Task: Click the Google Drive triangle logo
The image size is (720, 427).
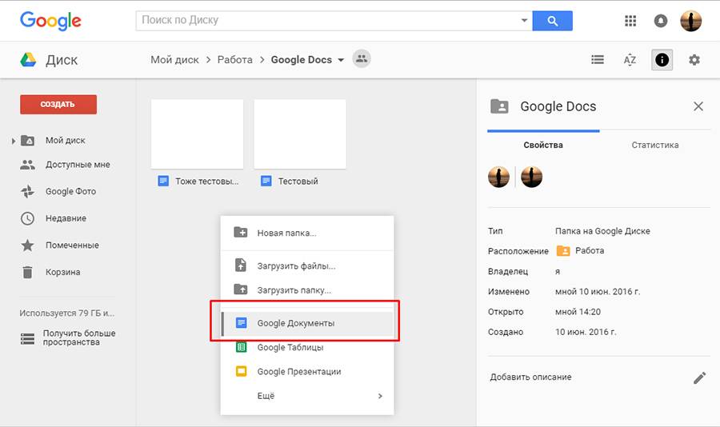Action: (x=28, y=60)
